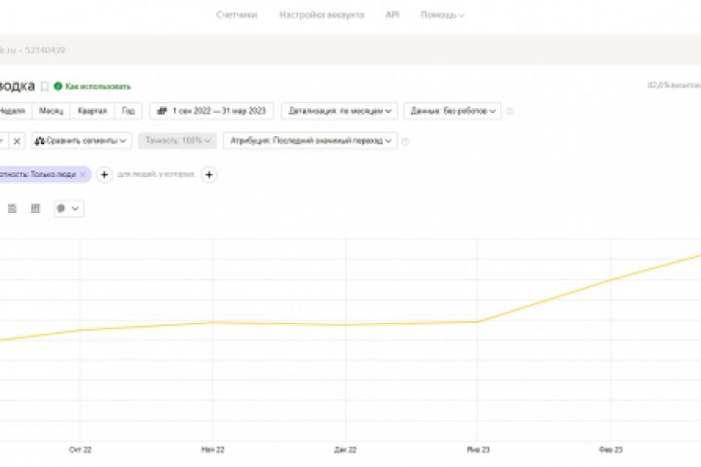Open the date range picker 1 сен 2022 — 31 мар 2023

click(x=212, y=111)
